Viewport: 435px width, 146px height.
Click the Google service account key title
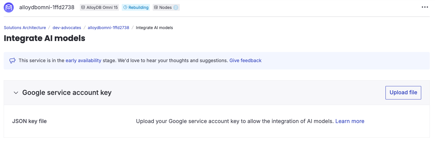(x=67, y=92)
